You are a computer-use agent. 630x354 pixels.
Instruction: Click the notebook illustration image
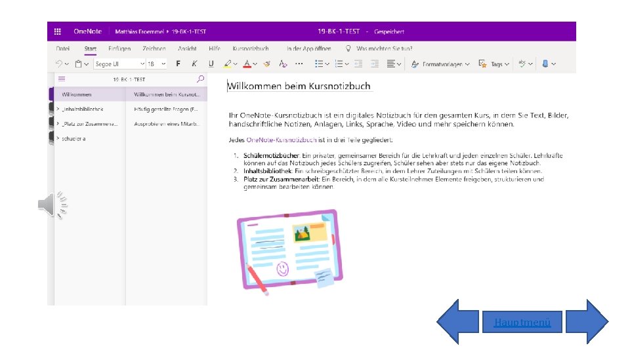pyautogui.click(x=289, y=252)
